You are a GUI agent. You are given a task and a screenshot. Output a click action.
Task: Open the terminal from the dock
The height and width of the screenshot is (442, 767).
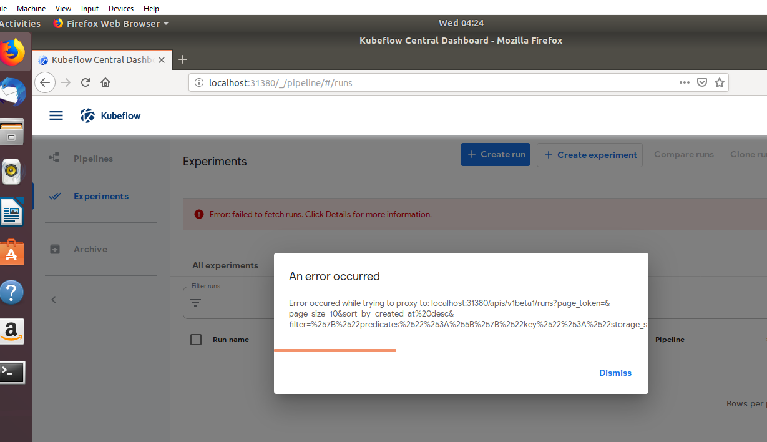[x=12, y=371]
